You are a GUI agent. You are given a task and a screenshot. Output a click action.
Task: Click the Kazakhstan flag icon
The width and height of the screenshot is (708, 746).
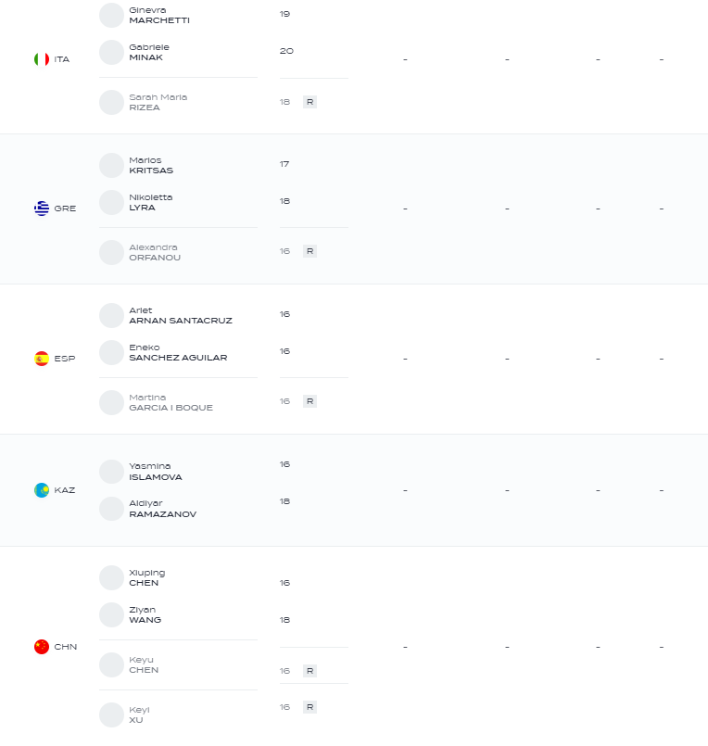[42, 490]
